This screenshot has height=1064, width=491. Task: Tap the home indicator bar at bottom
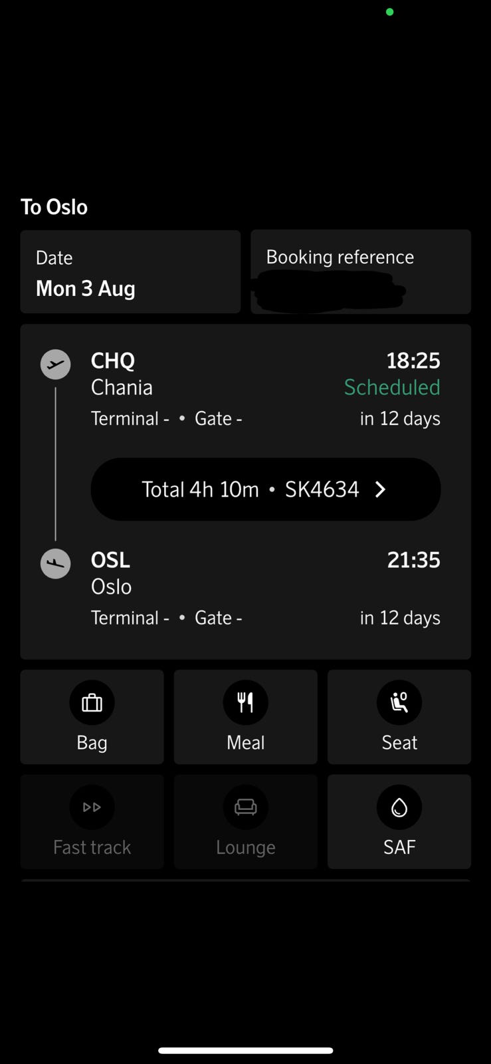[245, 1051]
